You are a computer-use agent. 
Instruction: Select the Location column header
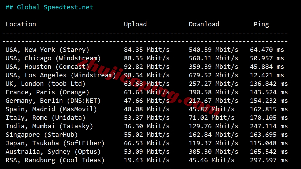pyautogui.click(x=21, y=24)
